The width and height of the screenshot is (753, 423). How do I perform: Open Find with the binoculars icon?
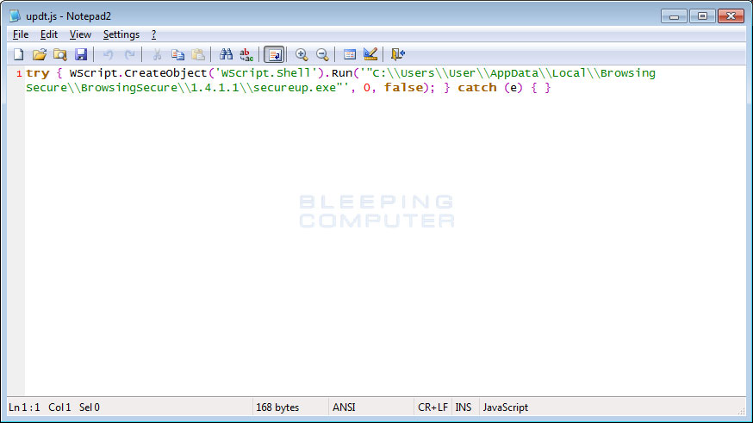tap(226, 54)
